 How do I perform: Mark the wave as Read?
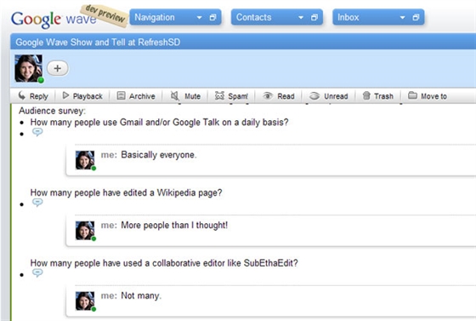(279, 96)
